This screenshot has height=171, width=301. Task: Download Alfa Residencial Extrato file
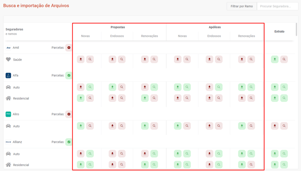[274, 98]
